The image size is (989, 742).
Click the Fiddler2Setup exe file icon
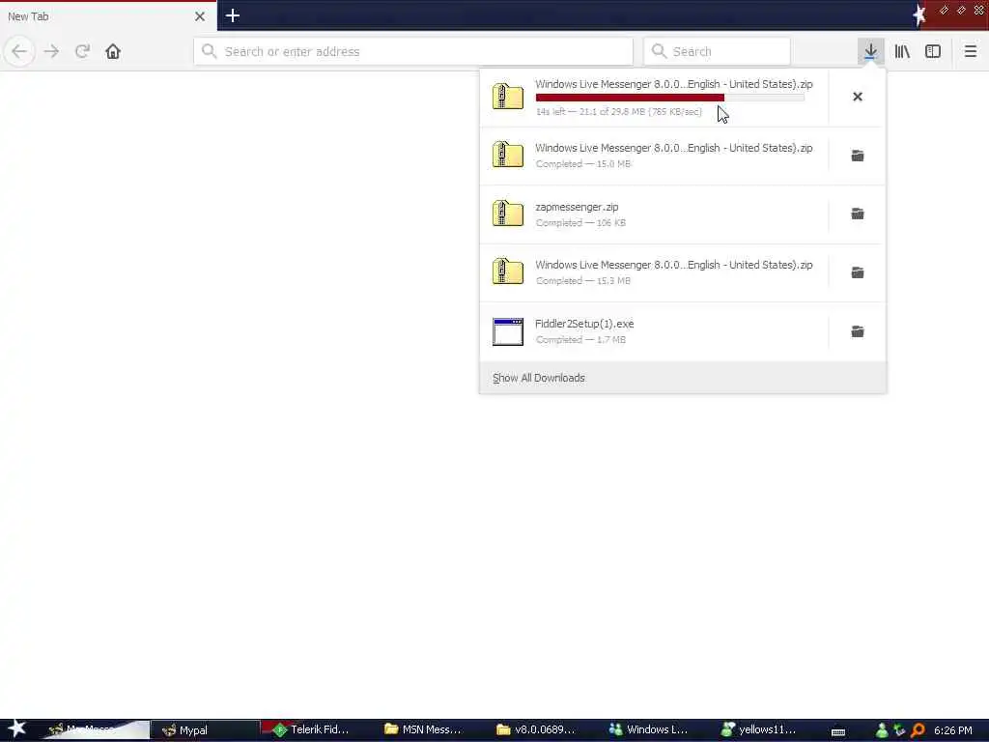[508, 331]
